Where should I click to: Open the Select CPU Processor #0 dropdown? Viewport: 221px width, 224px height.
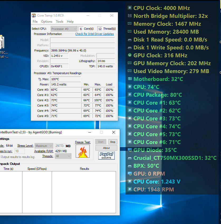point(64,29)
